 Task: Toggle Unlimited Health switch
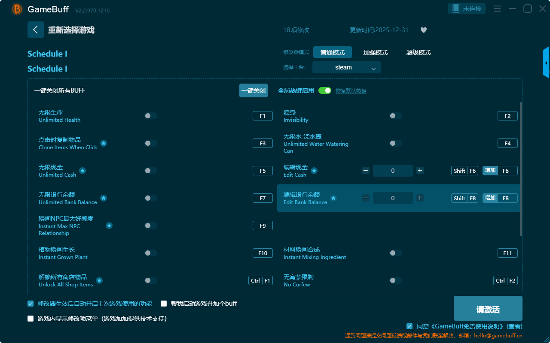coord(151,116)
